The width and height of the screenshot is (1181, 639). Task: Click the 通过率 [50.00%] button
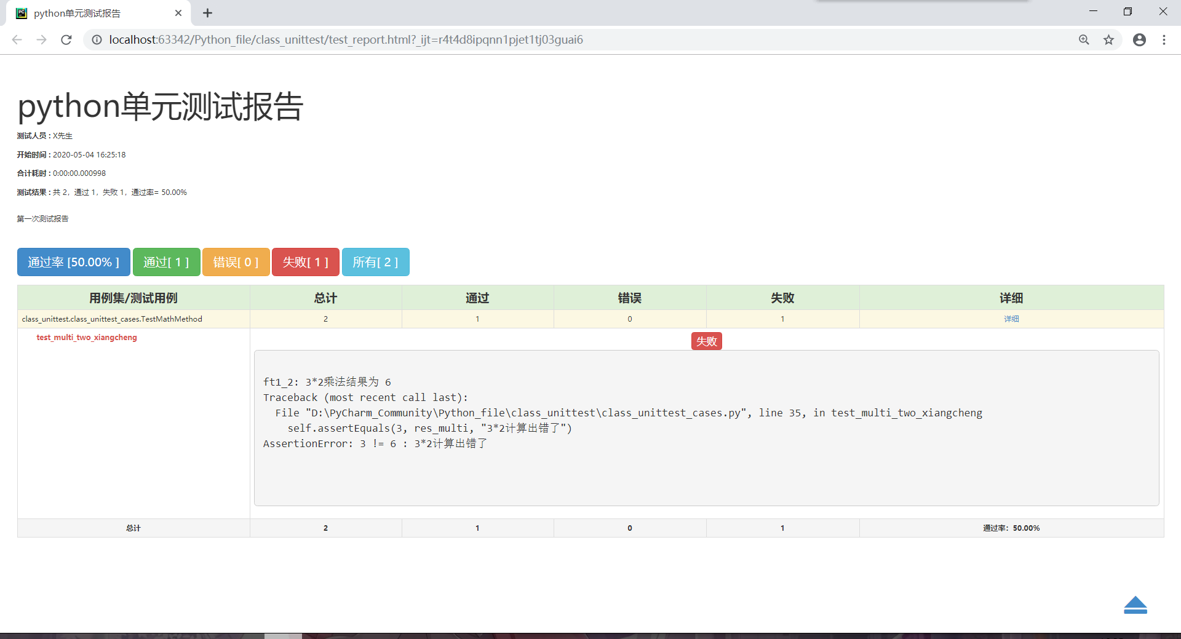(74, 262)
